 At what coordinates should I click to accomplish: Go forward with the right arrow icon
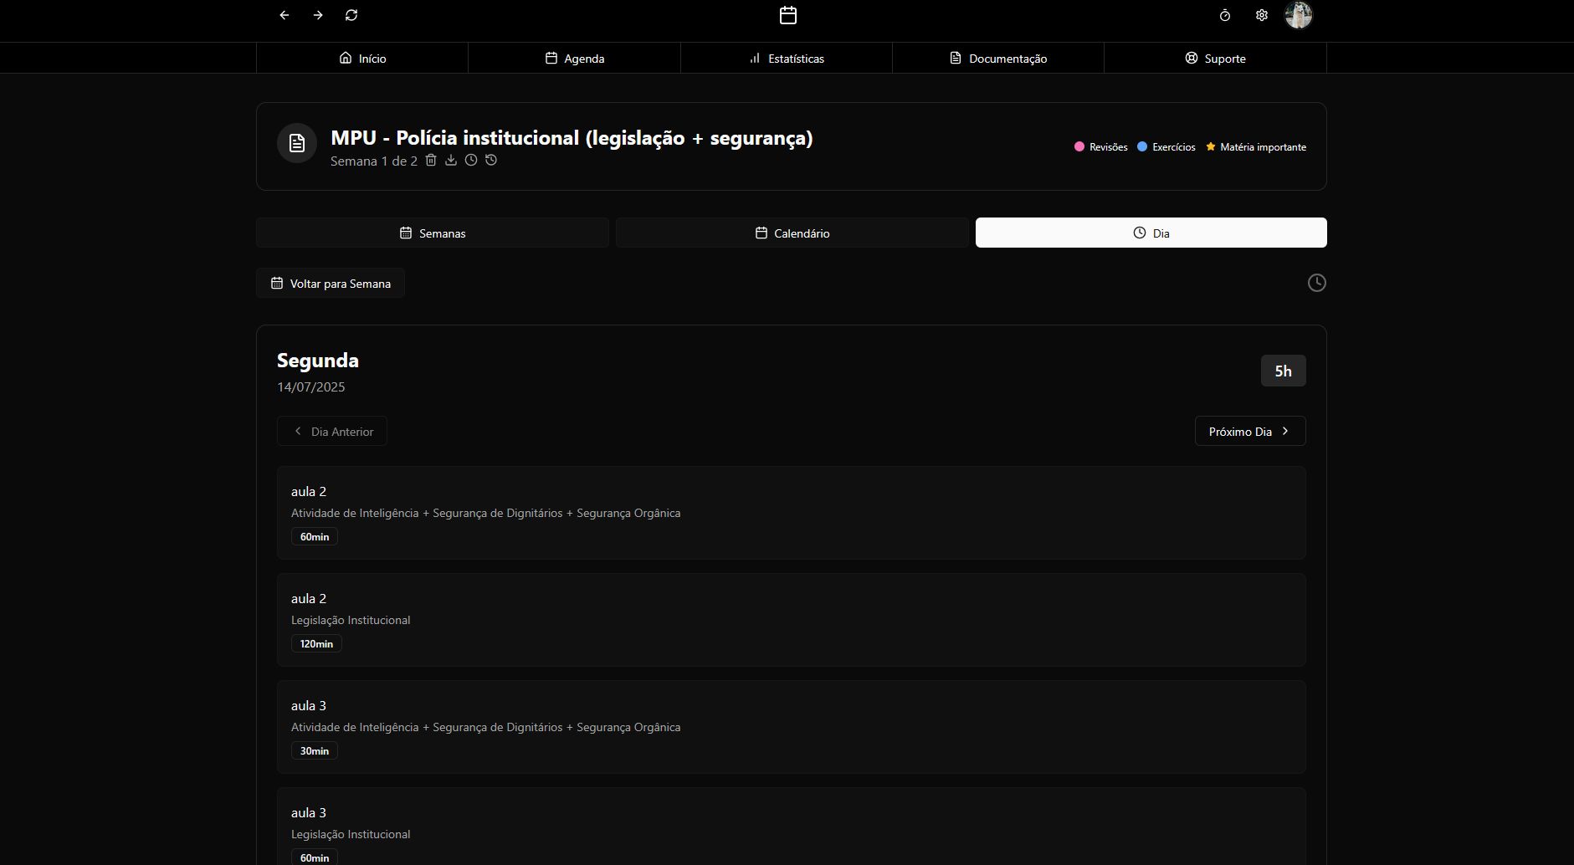(x=318, y=15)
